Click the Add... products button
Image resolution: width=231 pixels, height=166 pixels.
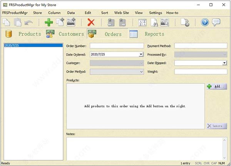(x=216, y=87)
